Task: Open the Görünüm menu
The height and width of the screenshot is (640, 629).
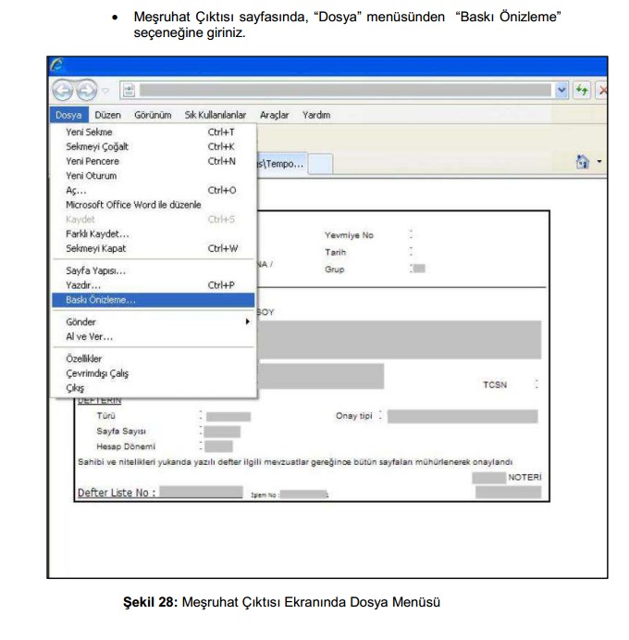Action: (153, 115)
